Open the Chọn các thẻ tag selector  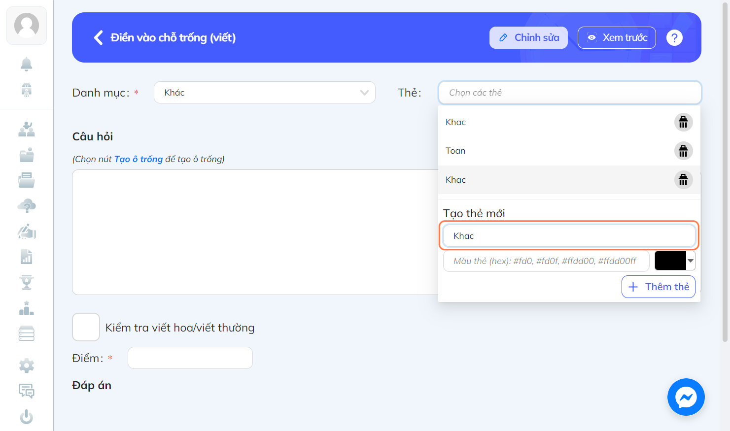pos(570,93)
